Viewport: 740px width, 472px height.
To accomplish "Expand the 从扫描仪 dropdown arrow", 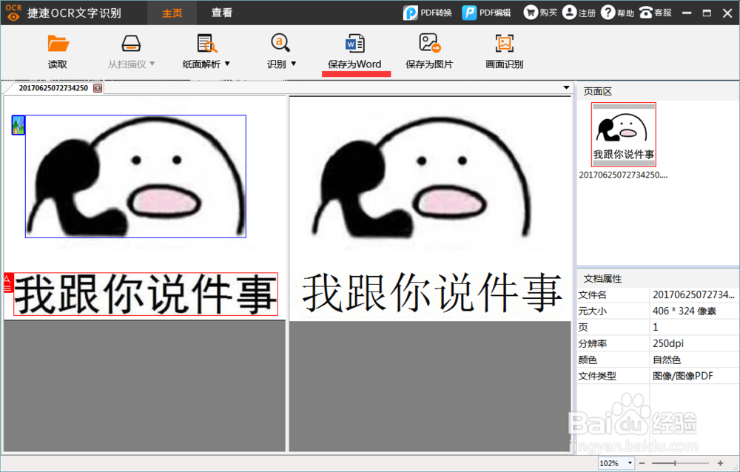I will click(x=152, y=63).
